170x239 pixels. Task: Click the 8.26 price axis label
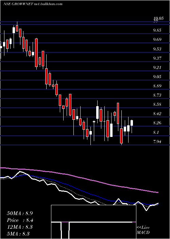click(157, 123)
